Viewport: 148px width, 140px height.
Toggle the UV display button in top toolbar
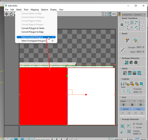pos(114,14)
